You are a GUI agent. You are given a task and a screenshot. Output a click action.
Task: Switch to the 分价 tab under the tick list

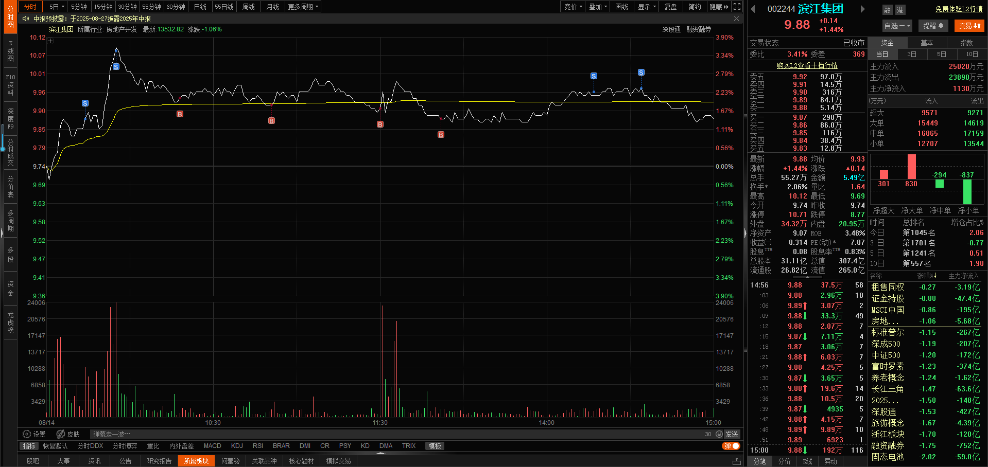tap(784, 461)
